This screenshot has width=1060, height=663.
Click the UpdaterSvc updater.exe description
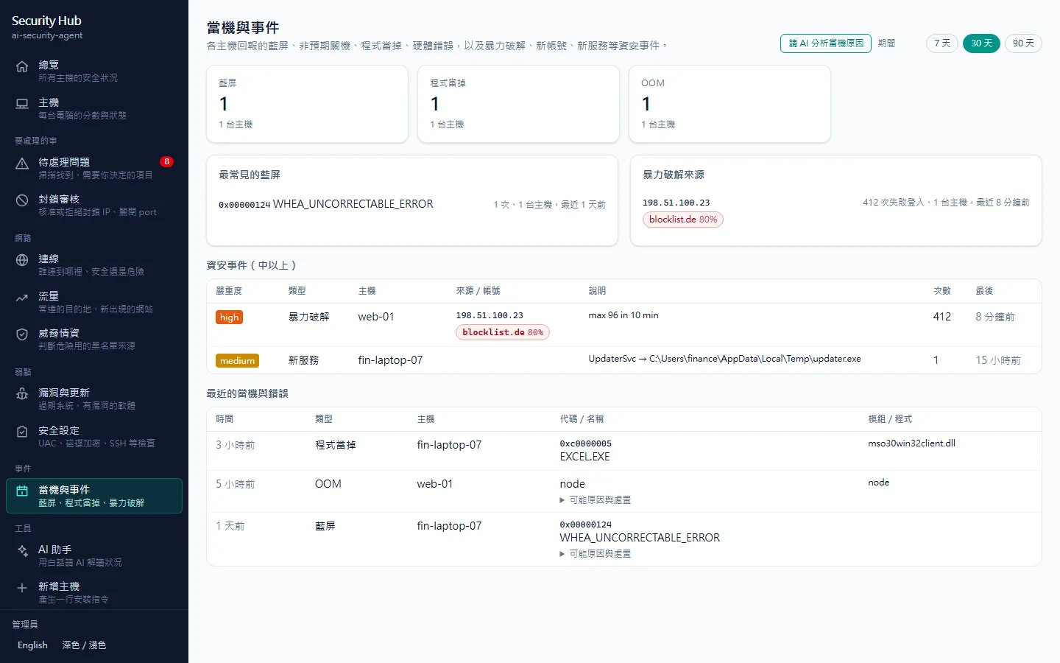(724, 359)
